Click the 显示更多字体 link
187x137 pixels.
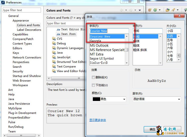pyautogui.click(x=98, y=120)
